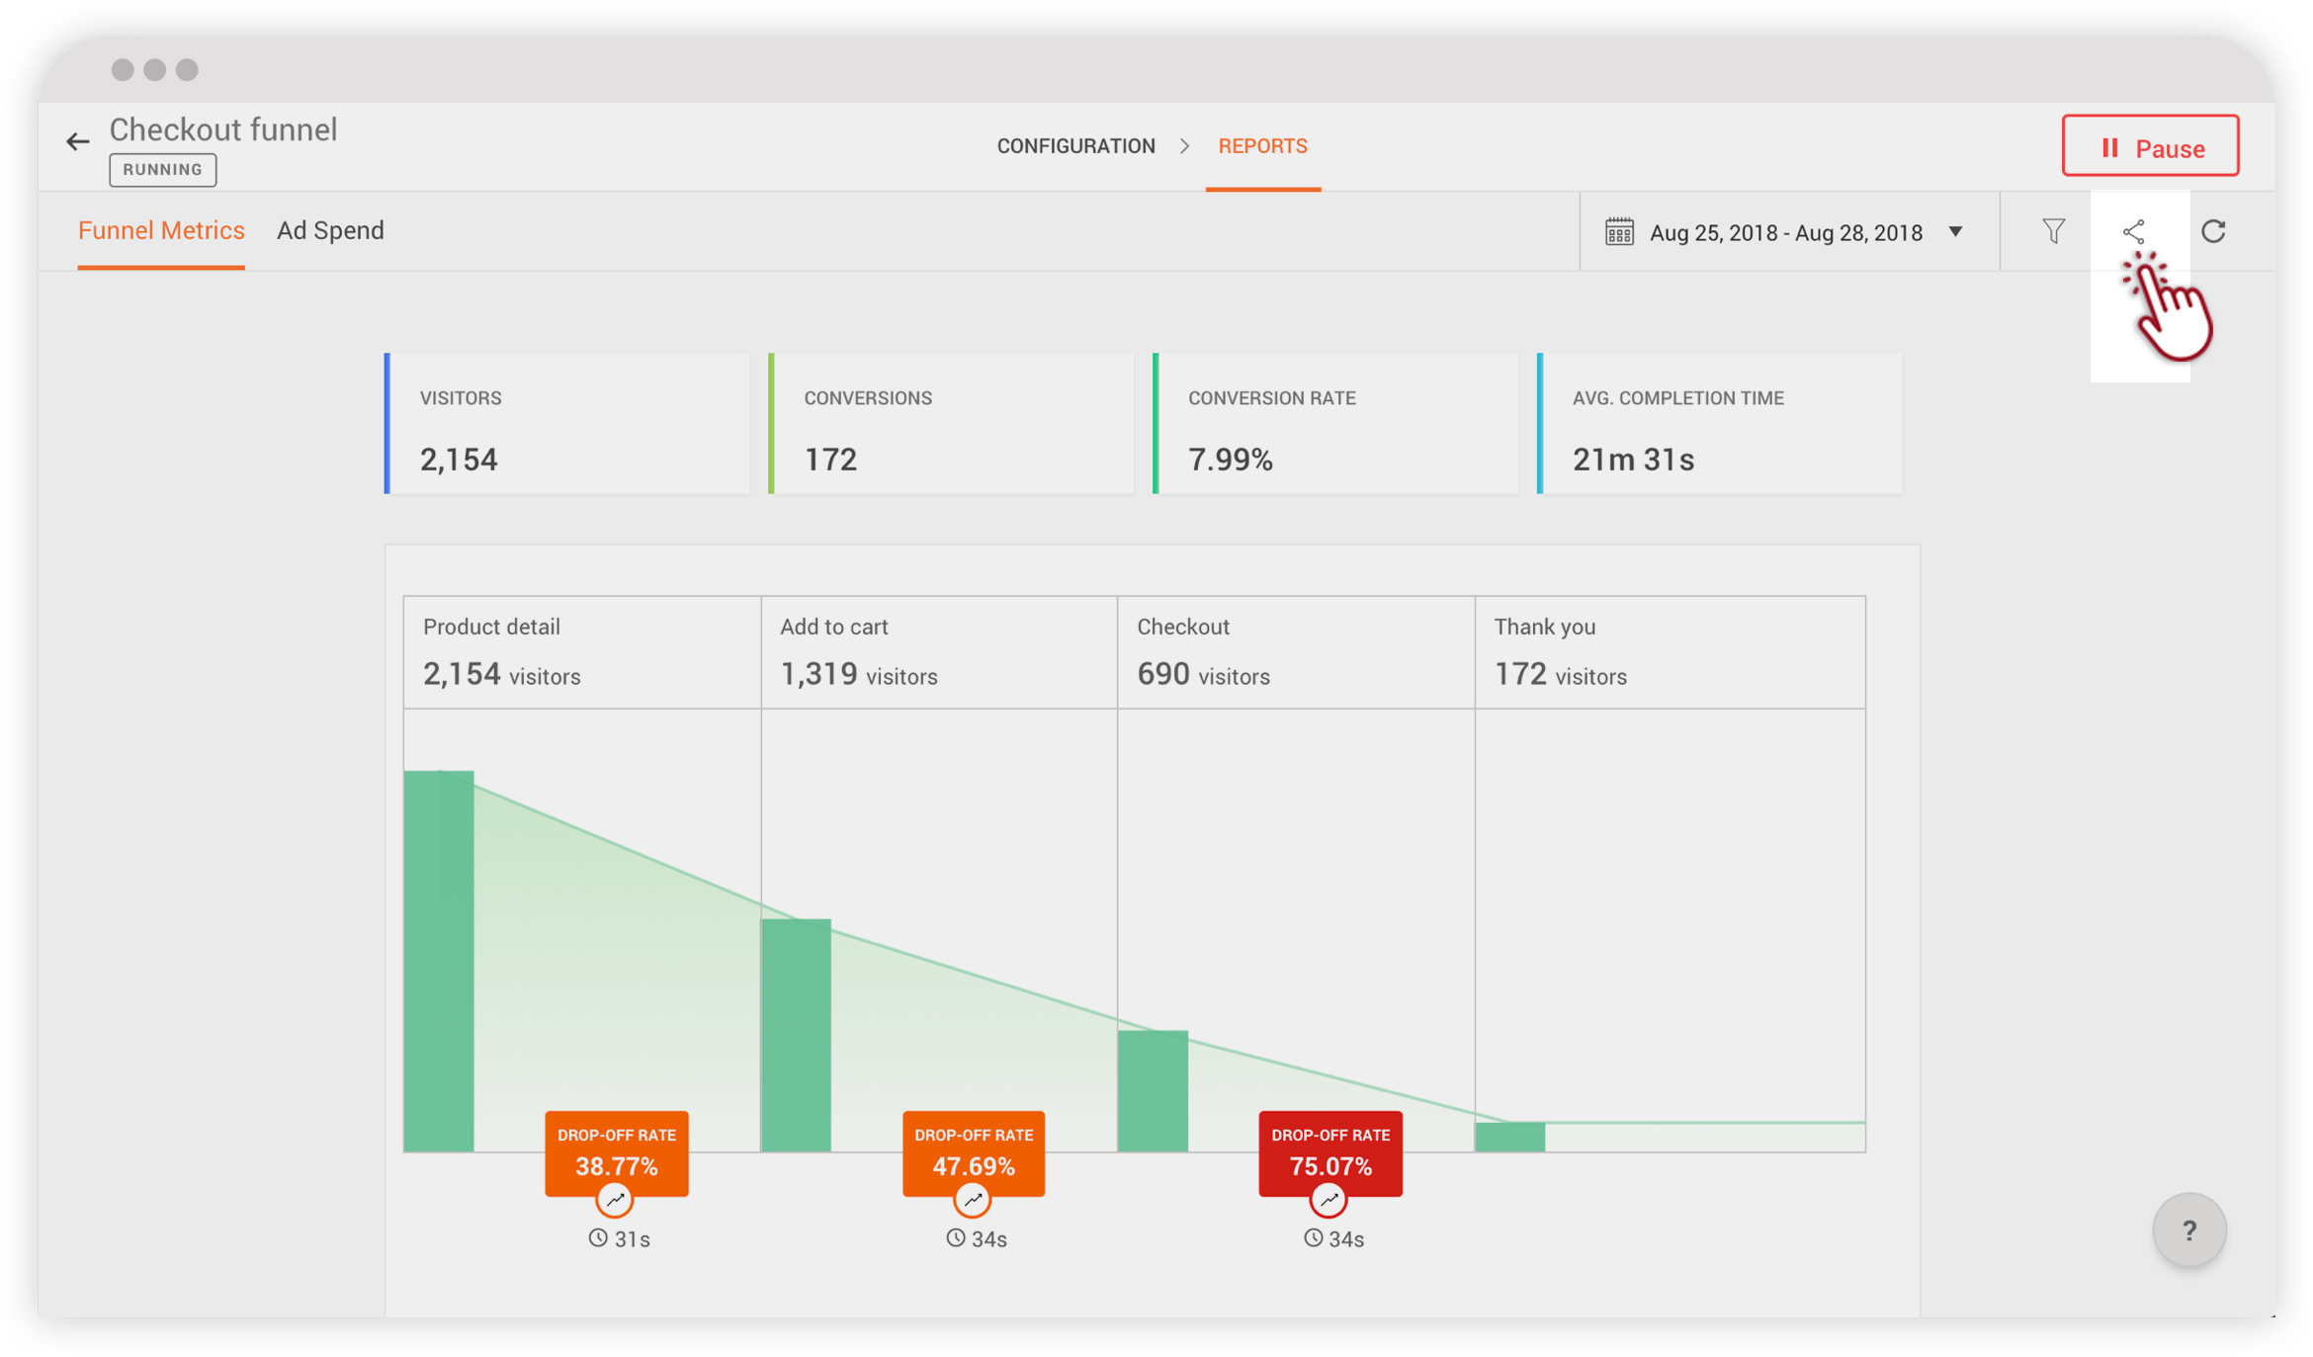The image size is (2313, 1357).
Task: Open the help question mark button
Action: click(2188, 1230)
